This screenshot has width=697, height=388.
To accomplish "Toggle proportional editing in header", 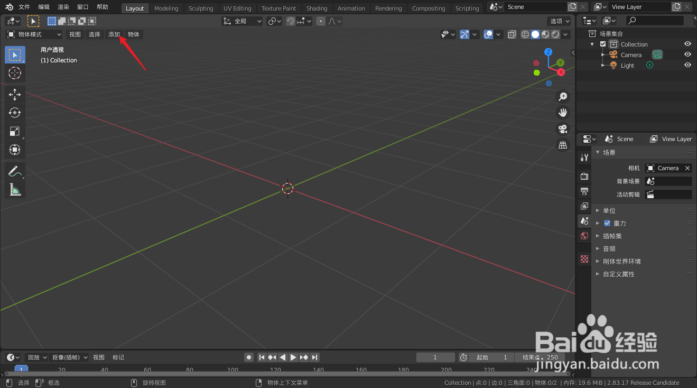I will coord(321,21).
